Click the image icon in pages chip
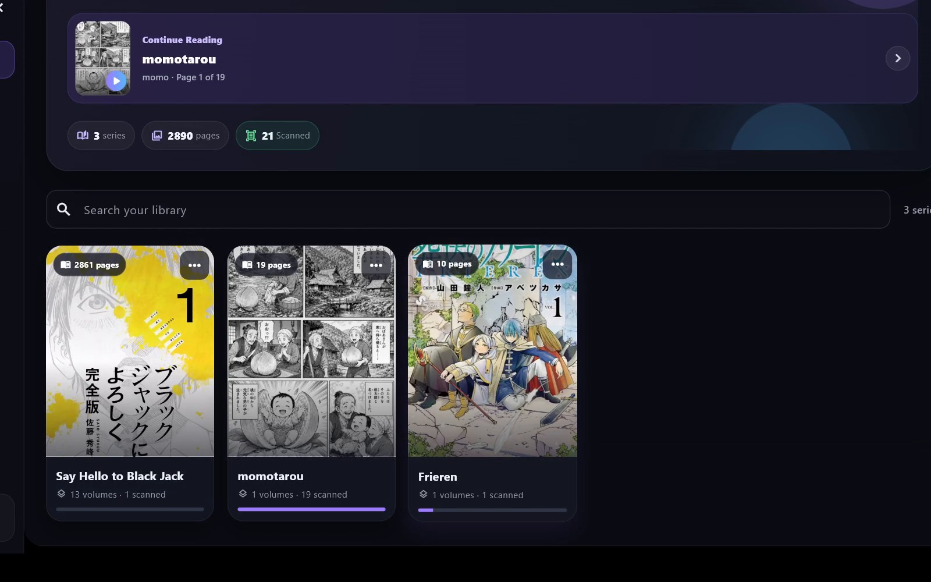The width and height of the screenshot is (931, 582). tap(157, 136)
